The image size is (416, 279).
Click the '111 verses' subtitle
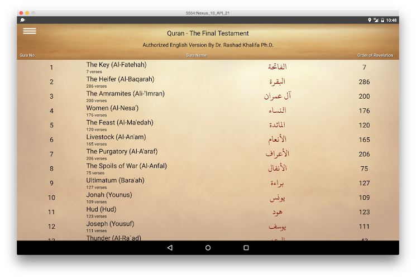[x=96, y=230]
